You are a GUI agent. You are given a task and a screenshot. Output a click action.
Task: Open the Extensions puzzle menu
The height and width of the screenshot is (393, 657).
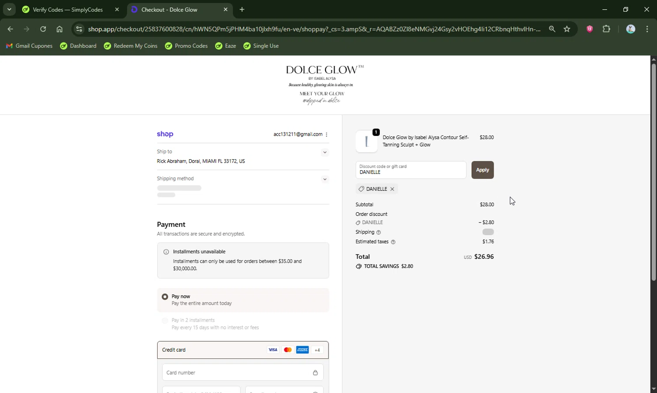(x=606, y=29)
